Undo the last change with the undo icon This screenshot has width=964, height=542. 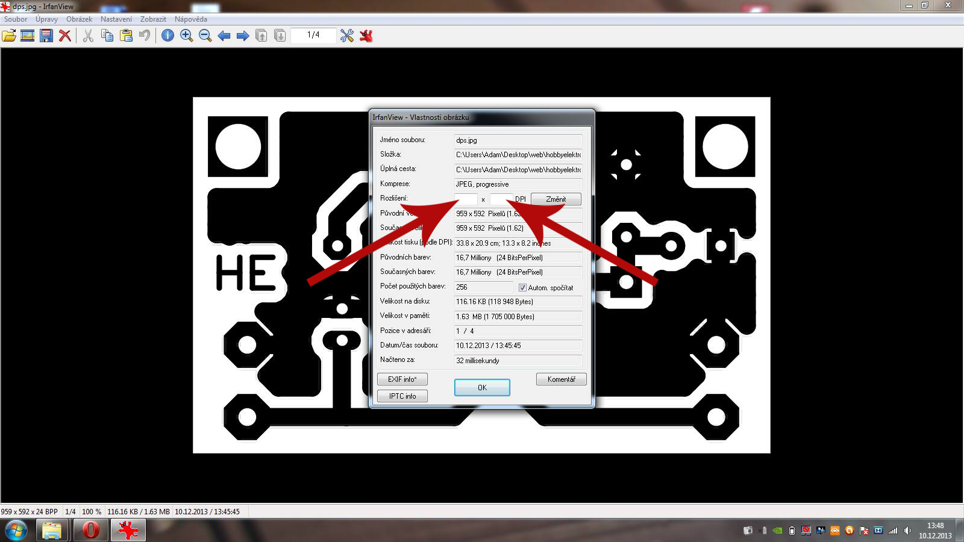click(x=145, y=36)
